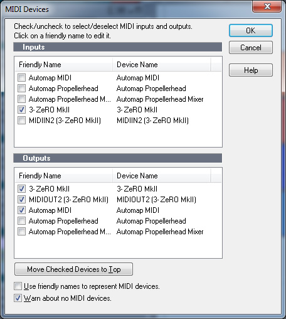Open Help for MIDI Devices
This screenshot has width=286, height=319.
[251, 70]
